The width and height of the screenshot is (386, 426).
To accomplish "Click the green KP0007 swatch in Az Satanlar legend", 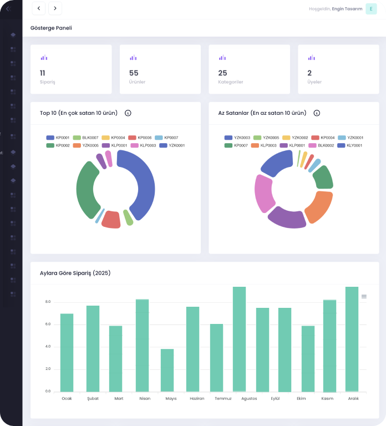I will 228,146.
